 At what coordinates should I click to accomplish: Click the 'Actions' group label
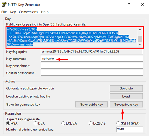(10, 81)
